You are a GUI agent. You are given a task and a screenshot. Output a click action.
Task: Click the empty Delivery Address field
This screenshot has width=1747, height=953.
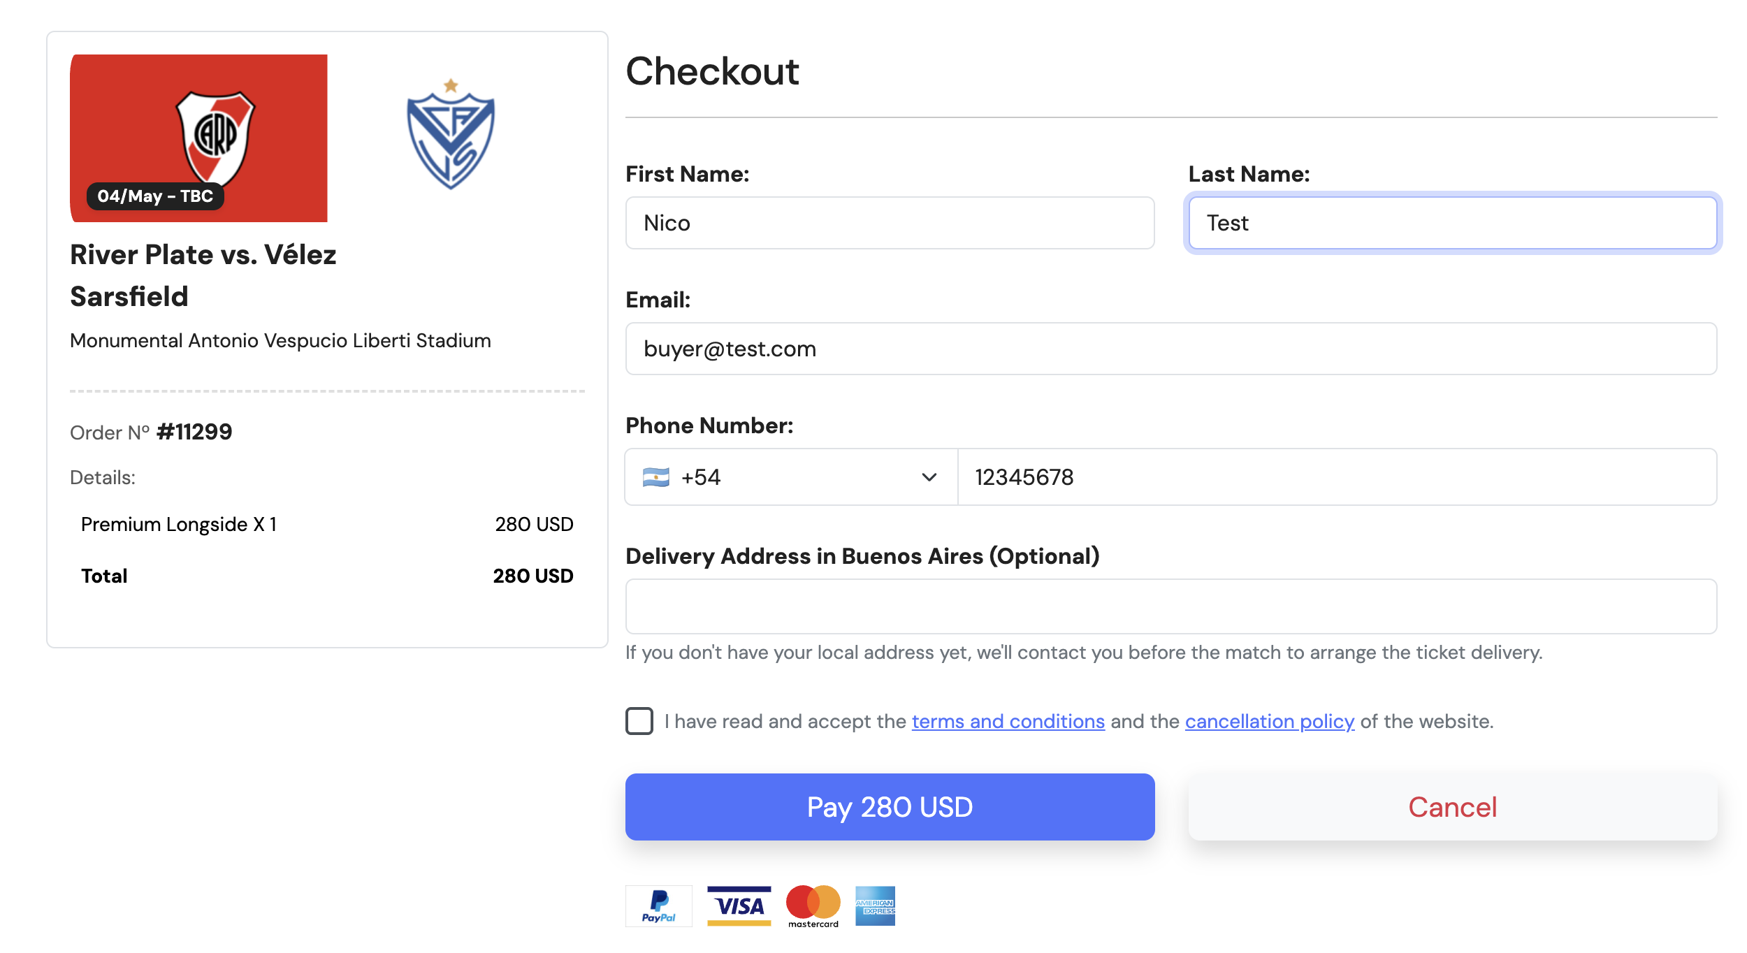pyautogui.click(x=1170, y=606)
